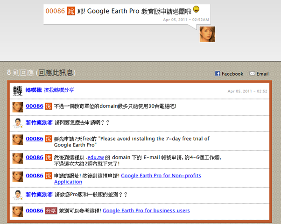Image resolution: width=281 pixels, height=224 pixels.
Task: Click avatar on the .edu.tw reply row
Action: (x=18, y=158)
